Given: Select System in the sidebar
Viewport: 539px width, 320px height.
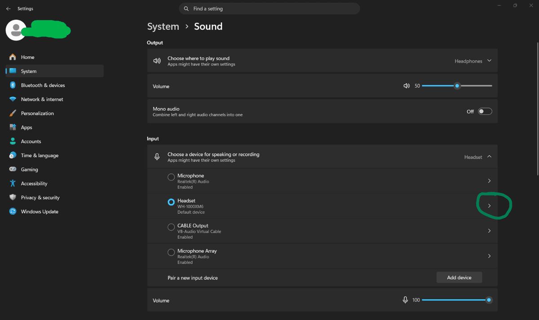Looking at the screenshot, I should tap(54, 71).
